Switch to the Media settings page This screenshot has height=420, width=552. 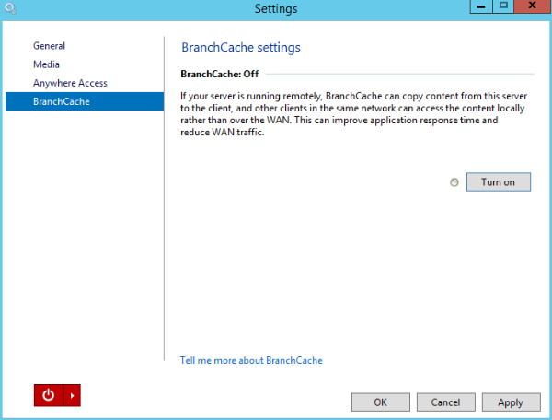(47, 64)
